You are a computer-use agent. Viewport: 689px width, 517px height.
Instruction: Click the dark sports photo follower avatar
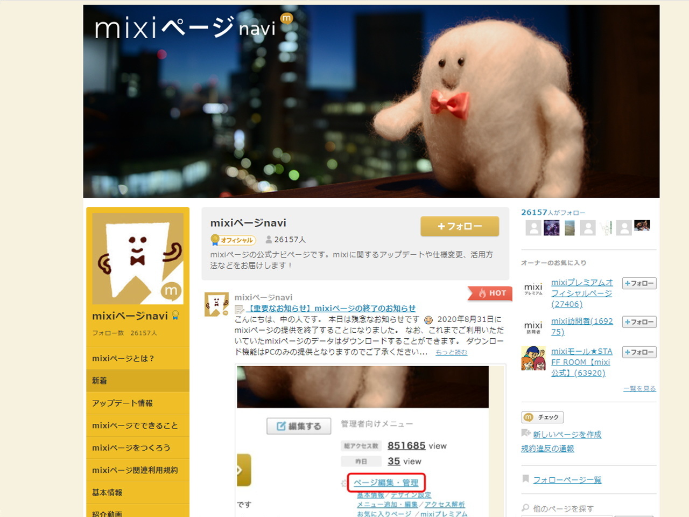[642, 225]
